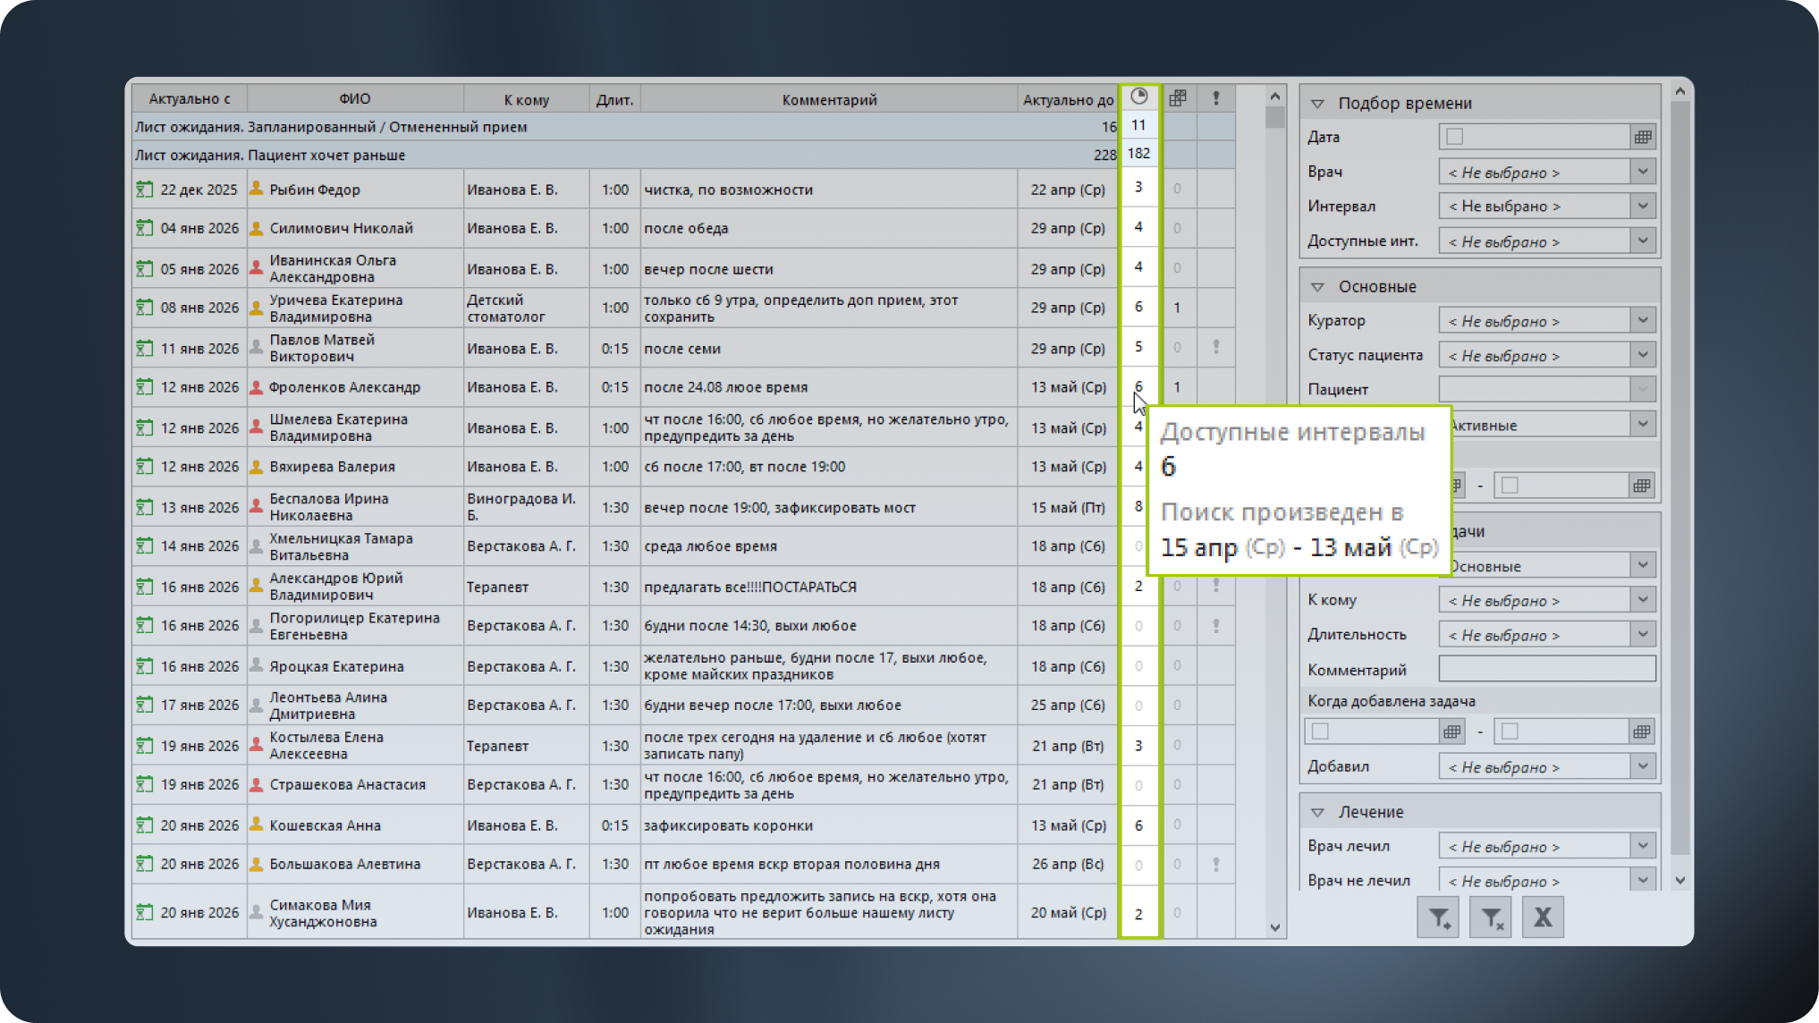Click the calendar icon in Рыбин Федор row

coord(144,189)
